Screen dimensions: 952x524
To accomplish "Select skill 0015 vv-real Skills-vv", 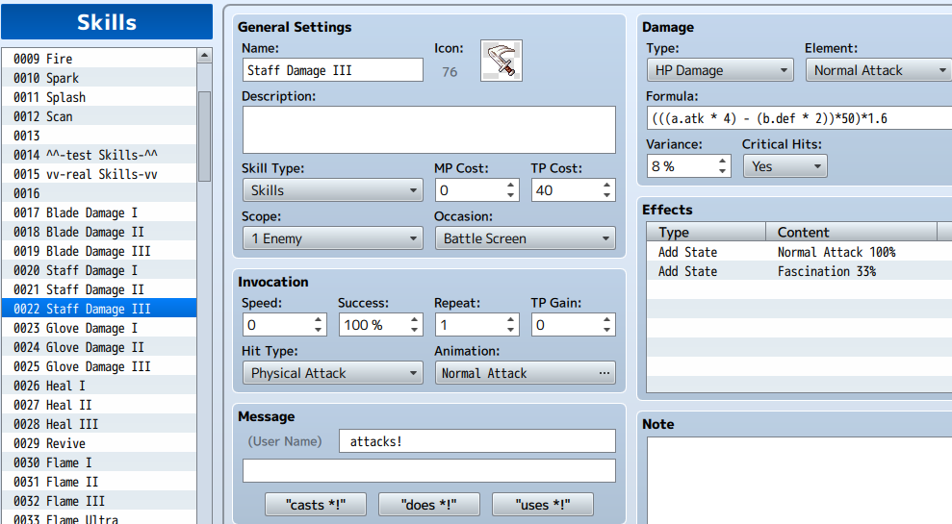I will (99, 174).
